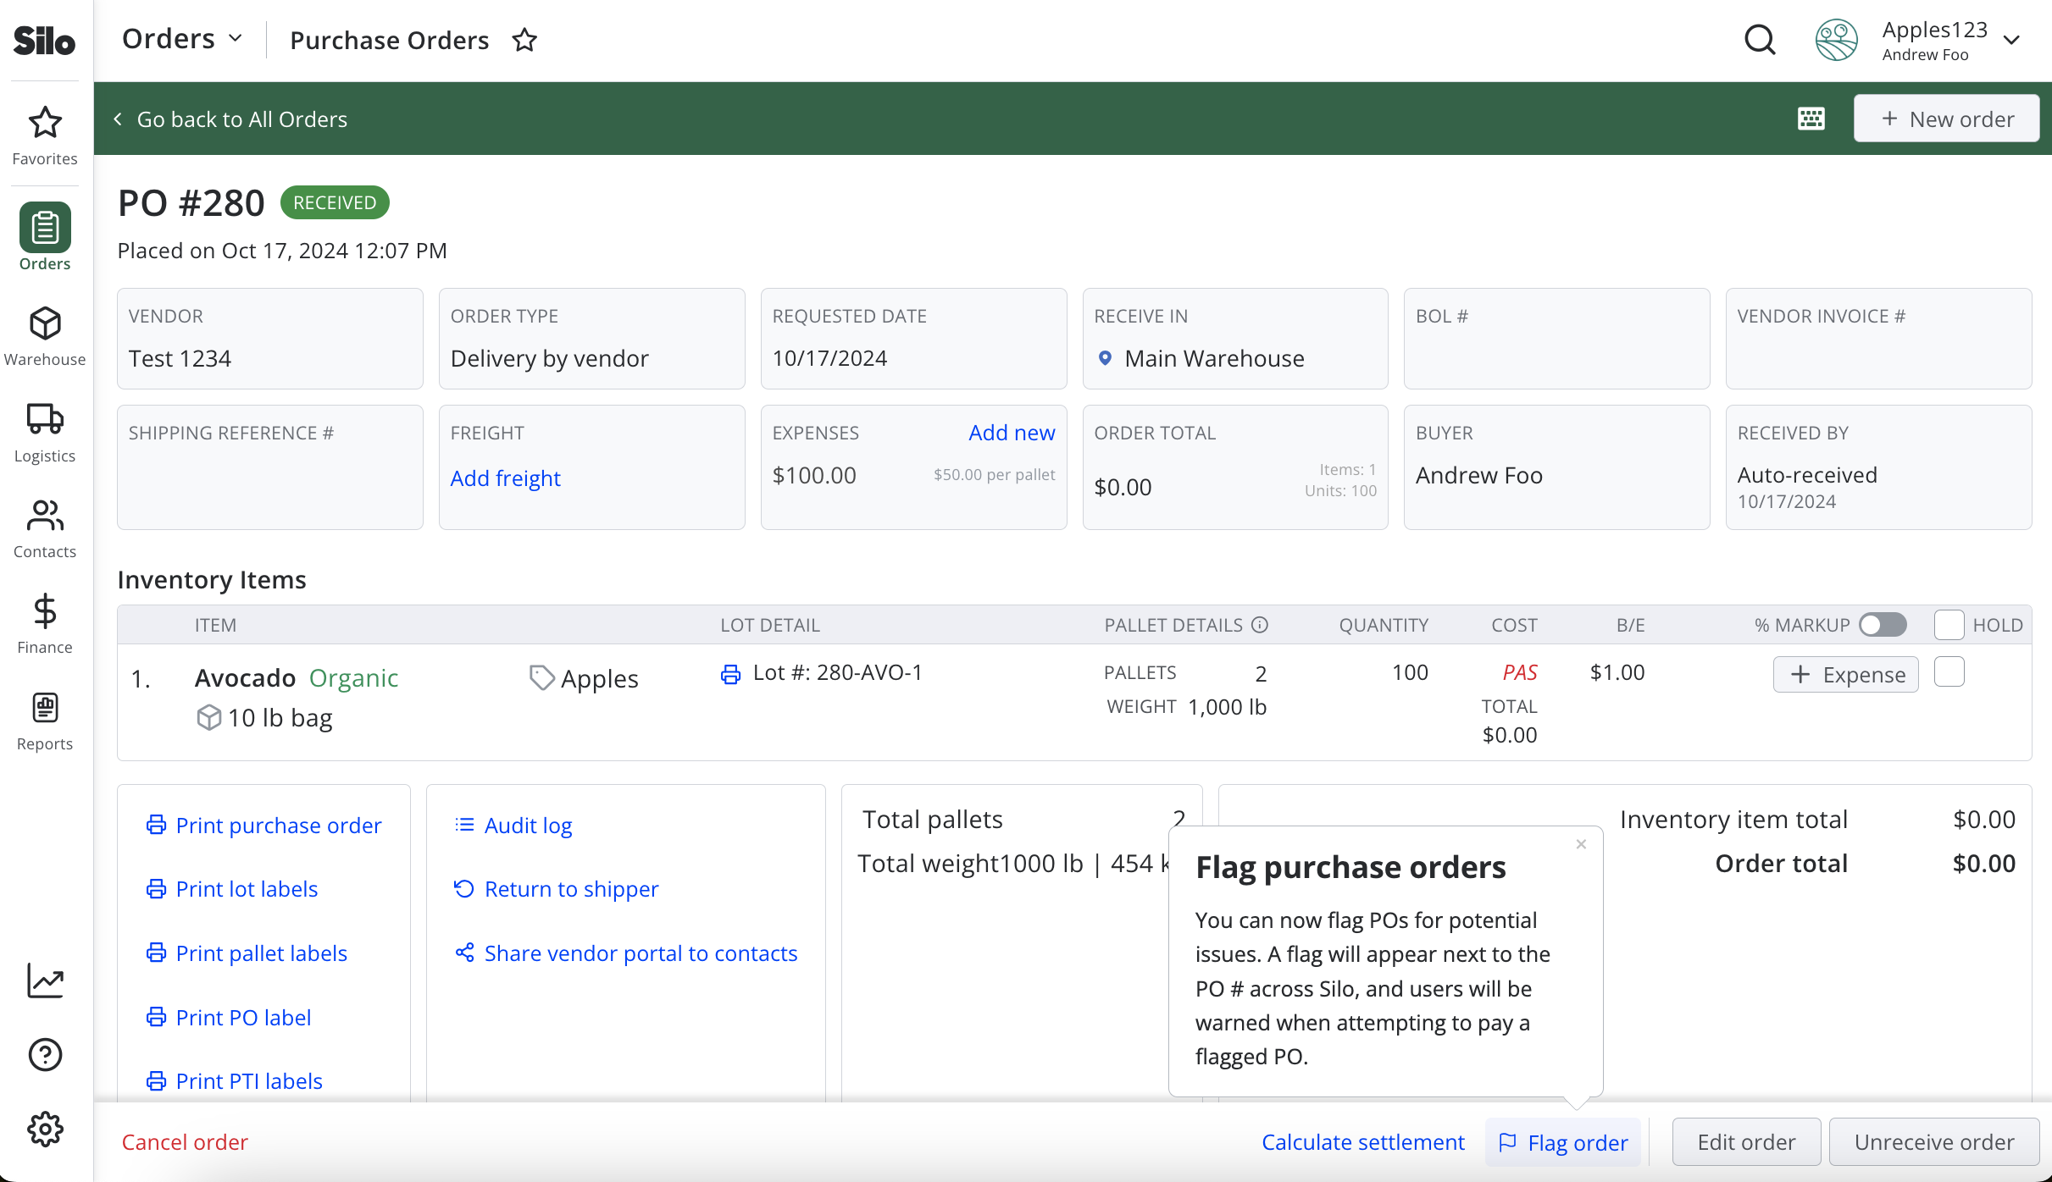Click Print purchase order
Viewport: 2052px width, 1182px height.
(264, 826)
